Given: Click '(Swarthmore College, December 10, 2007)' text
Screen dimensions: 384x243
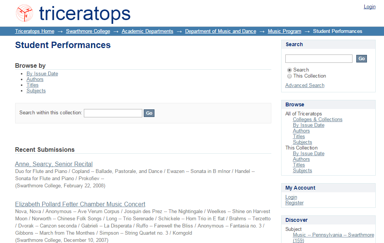Looking at the screenshot, I should (x=62, y=240).
